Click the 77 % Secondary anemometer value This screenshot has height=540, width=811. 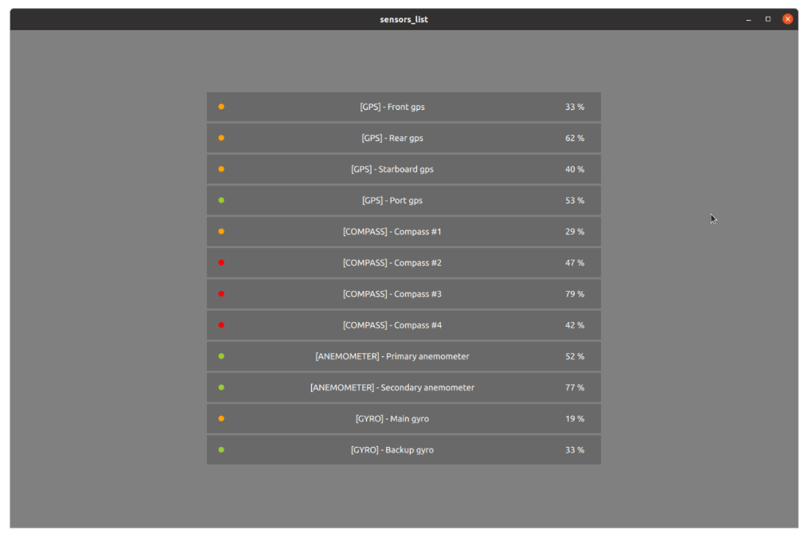tap(575, 387)
